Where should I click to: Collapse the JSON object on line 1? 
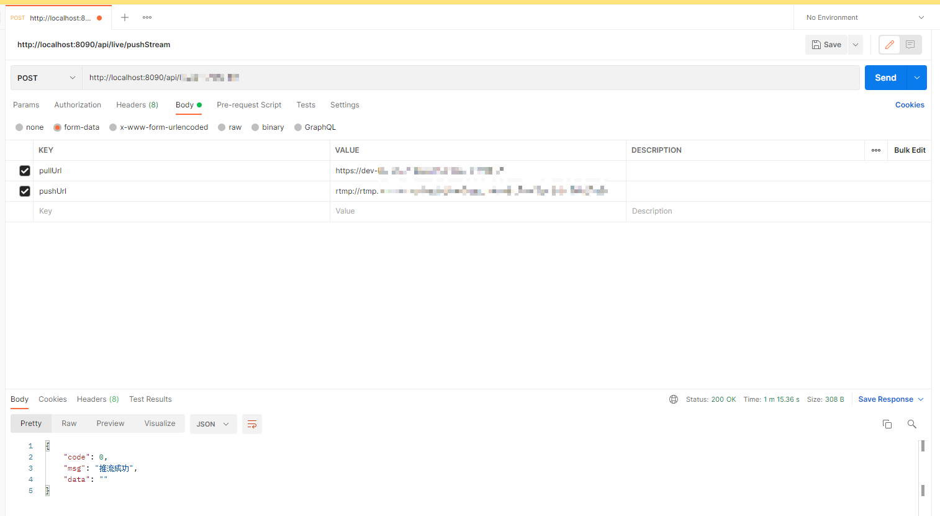click(x=47, y=446)
